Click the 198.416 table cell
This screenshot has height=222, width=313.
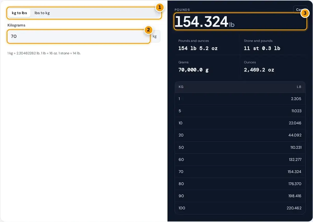(x=295, y=196)
